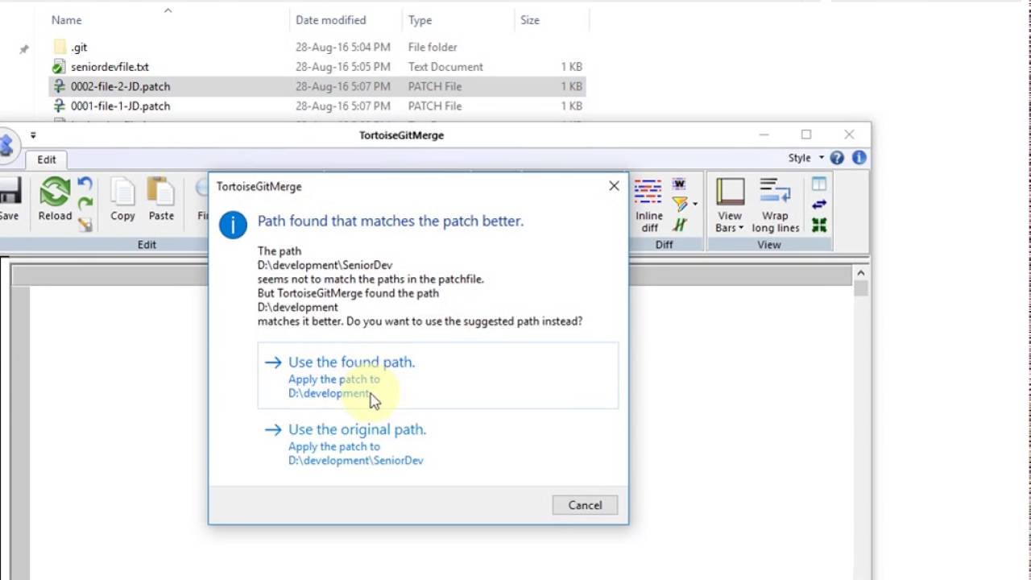
Task: Click scroll up arrow in TortoiseGitMerge
Action: pos(861,273)
